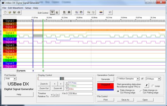Click the Paste toolbar icon

point(81,13)
